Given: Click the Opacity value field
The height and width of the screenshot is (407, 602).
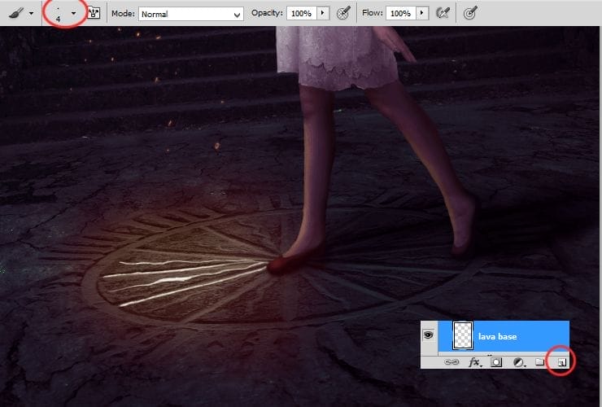Looking at the screenshot, I should 301,14.
